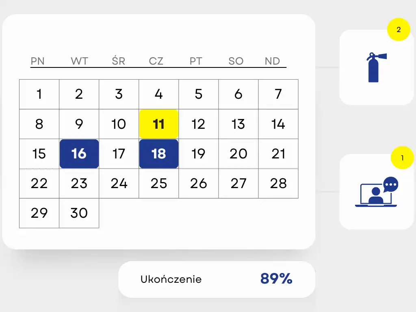This screenshot has height=312, width=416.
Task: Click the ND weekday header
Action: (272, 61)
